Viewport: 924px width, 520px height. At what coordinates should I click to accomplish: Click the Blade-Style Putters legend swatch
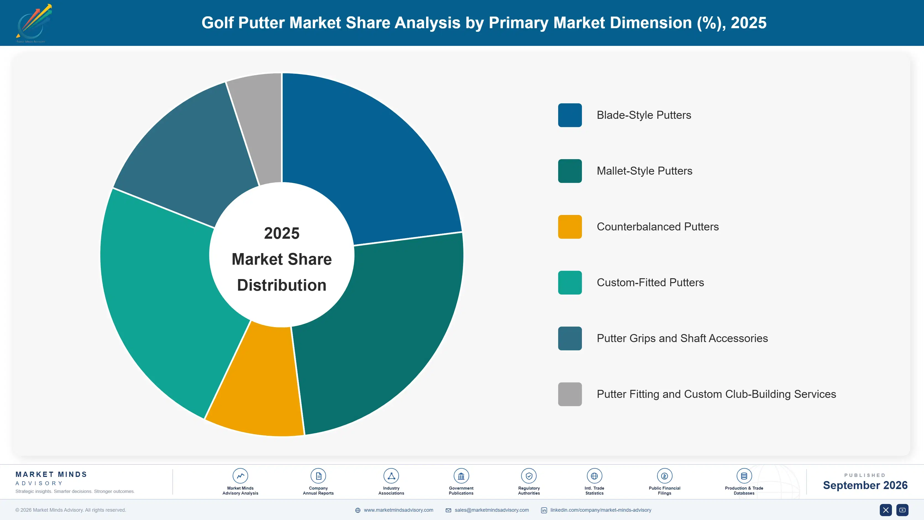(569, 115)
